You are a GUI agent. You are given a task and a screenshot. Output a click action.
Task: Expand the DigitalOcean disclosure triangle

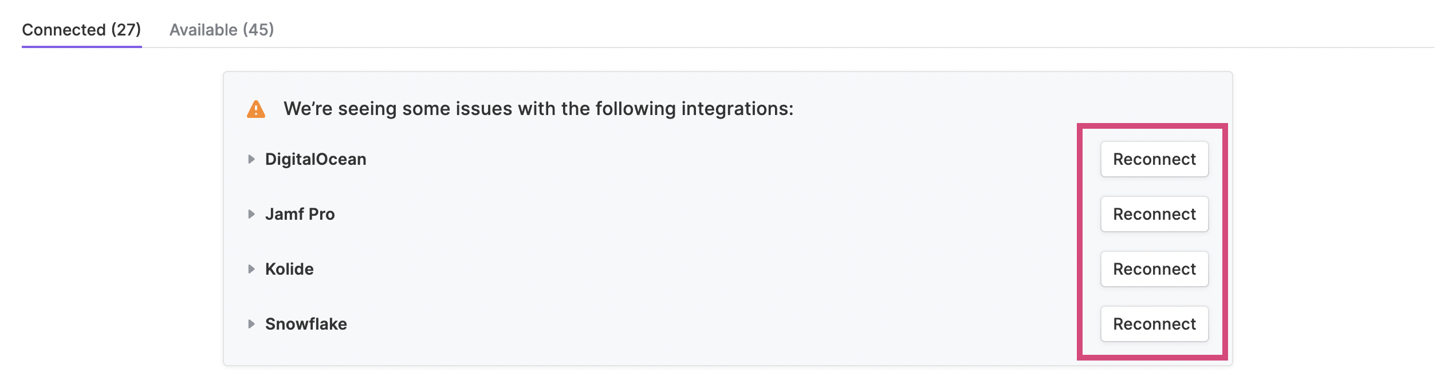click(251, 159)
